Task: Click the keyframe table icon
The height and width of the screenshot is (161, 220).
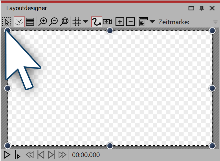Action: [x=143, y=21]
